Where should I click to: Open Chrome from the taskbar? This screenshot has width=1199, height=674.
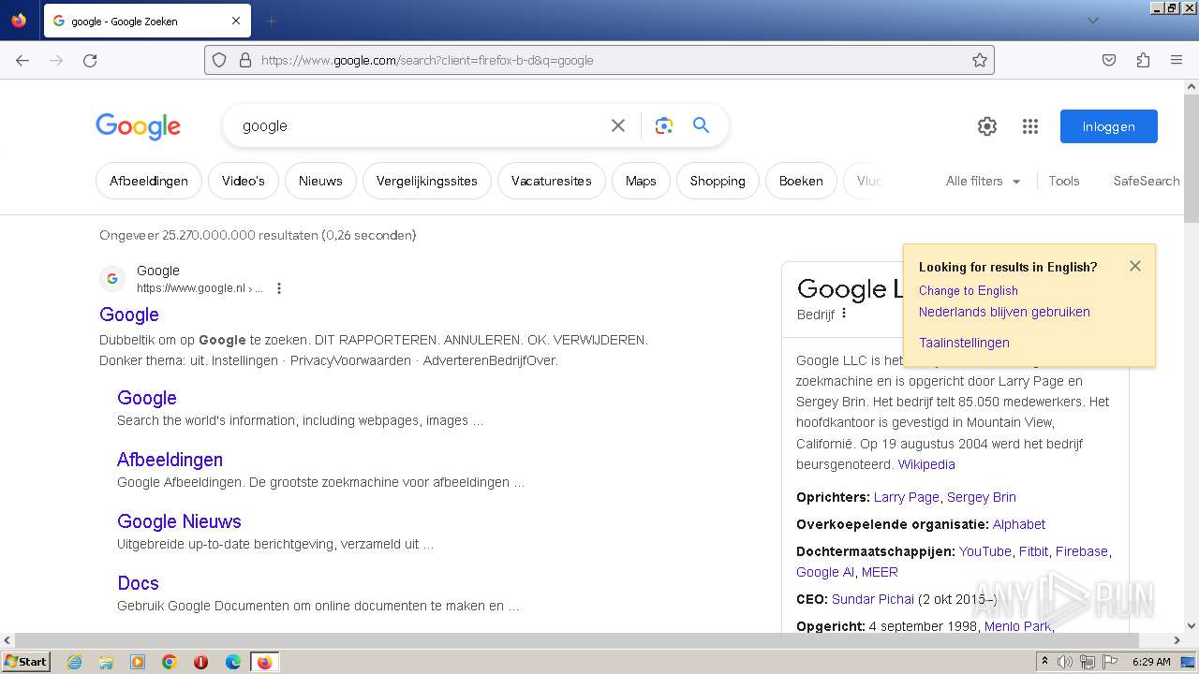coord(170,662)
